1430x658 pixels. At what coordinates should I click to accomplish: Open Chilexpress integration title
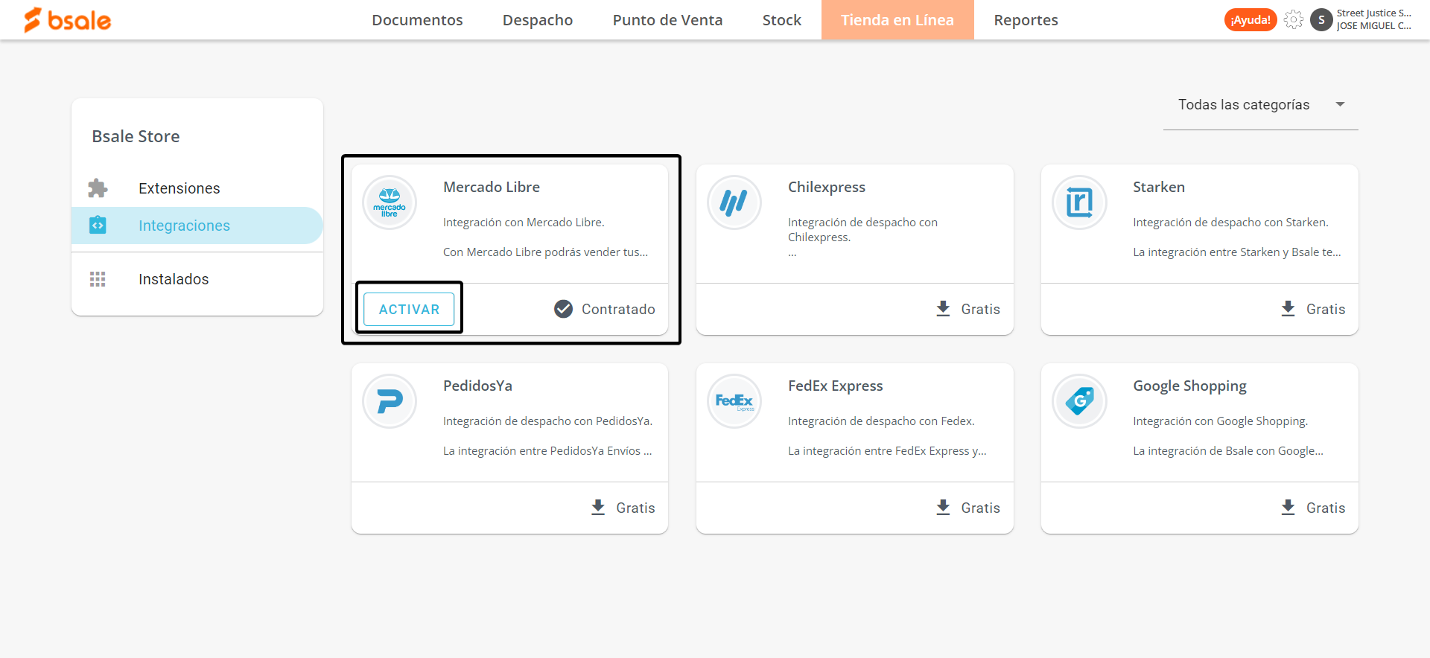pos(827,187)
